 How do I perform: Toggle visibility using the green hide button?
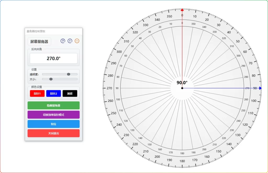53,105
